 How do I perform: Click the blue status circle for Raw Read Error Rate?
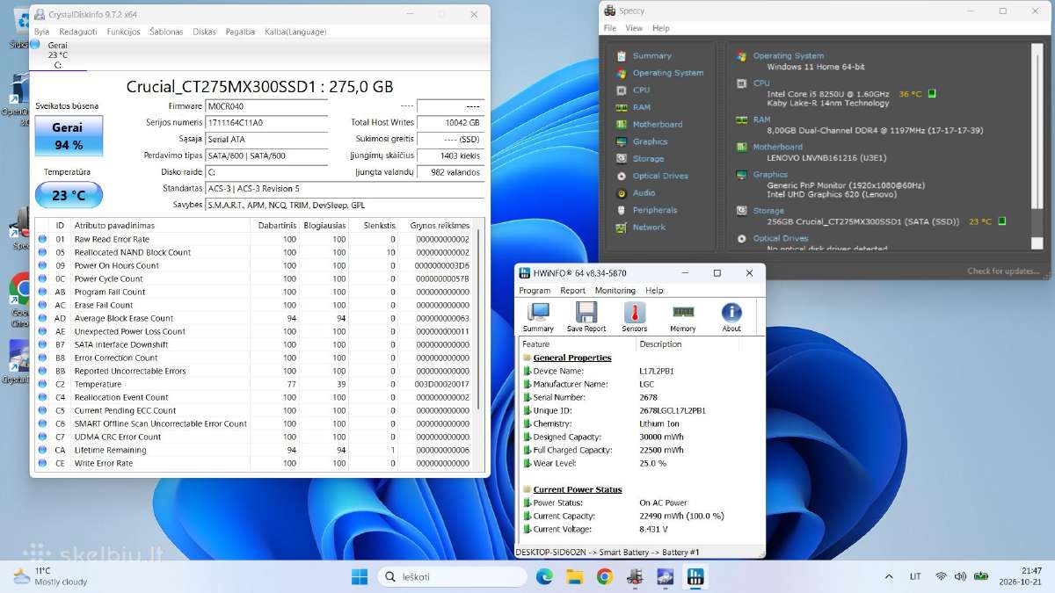pyautogui.click(x=43, y=239)
